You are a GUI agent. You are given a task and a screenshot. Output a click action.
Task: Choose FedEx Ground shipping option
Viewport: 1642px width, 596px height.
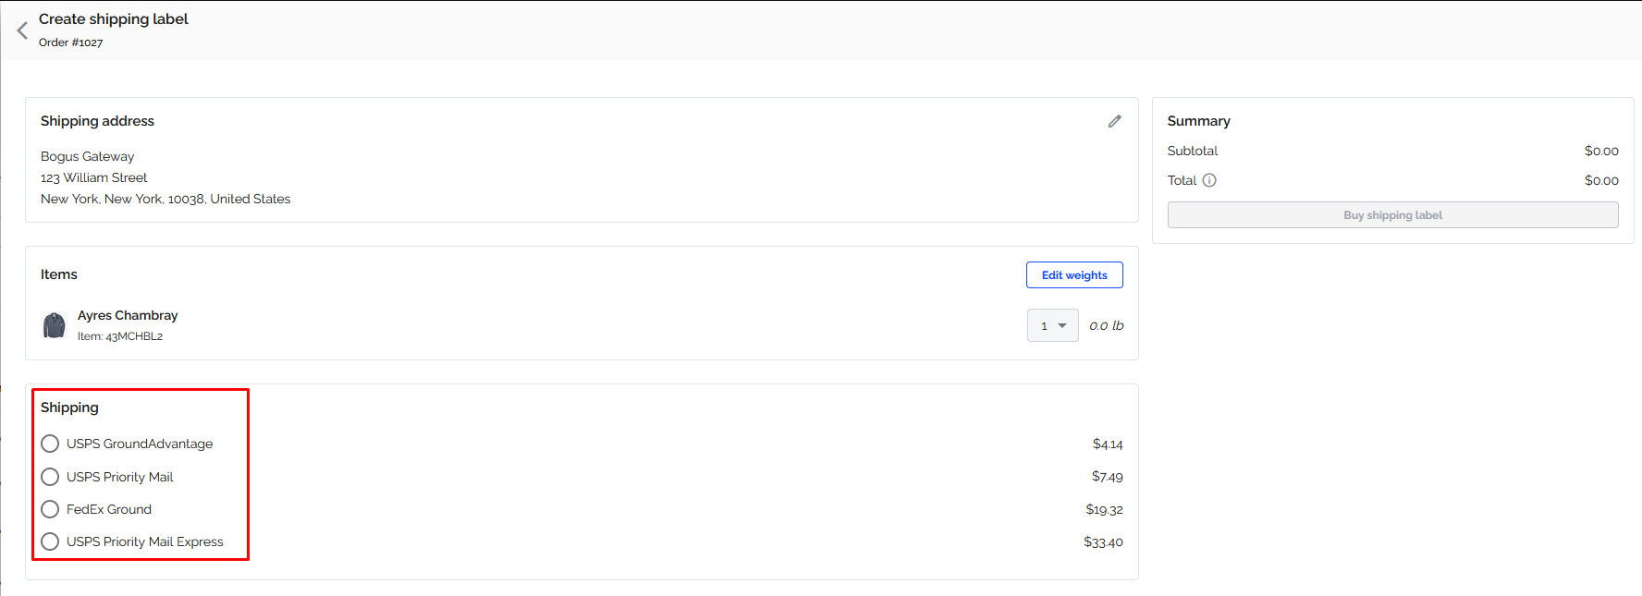[x=50, y=509]
